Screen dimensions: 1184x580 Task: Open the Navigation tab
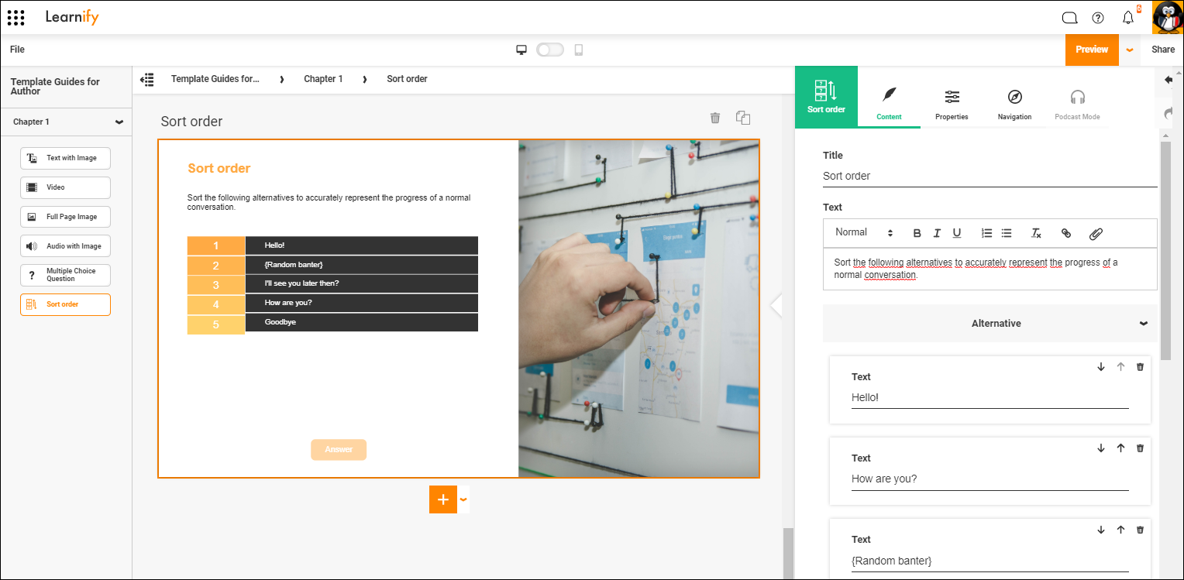(1014, 103)
